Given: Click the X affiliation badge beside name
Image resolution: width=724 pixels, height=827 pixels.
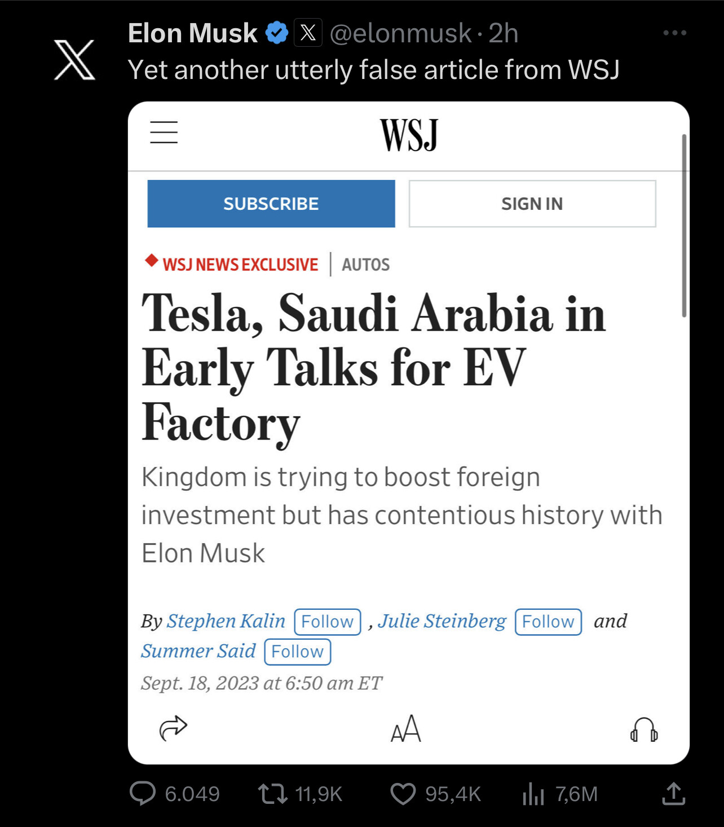Looking at the screenshot, I should coord(308,33).
